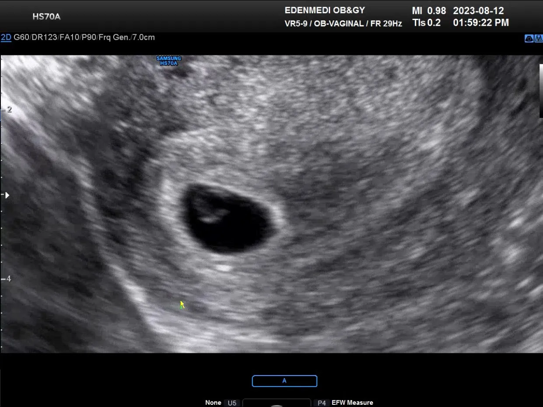Click the P90 power value
Image resolution: width=543 pixels, height=407 pixels.
pos(89,38)
